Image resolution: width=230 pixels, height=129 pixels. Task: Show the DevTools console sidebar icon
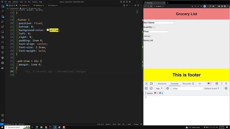[x=146, y=89]
